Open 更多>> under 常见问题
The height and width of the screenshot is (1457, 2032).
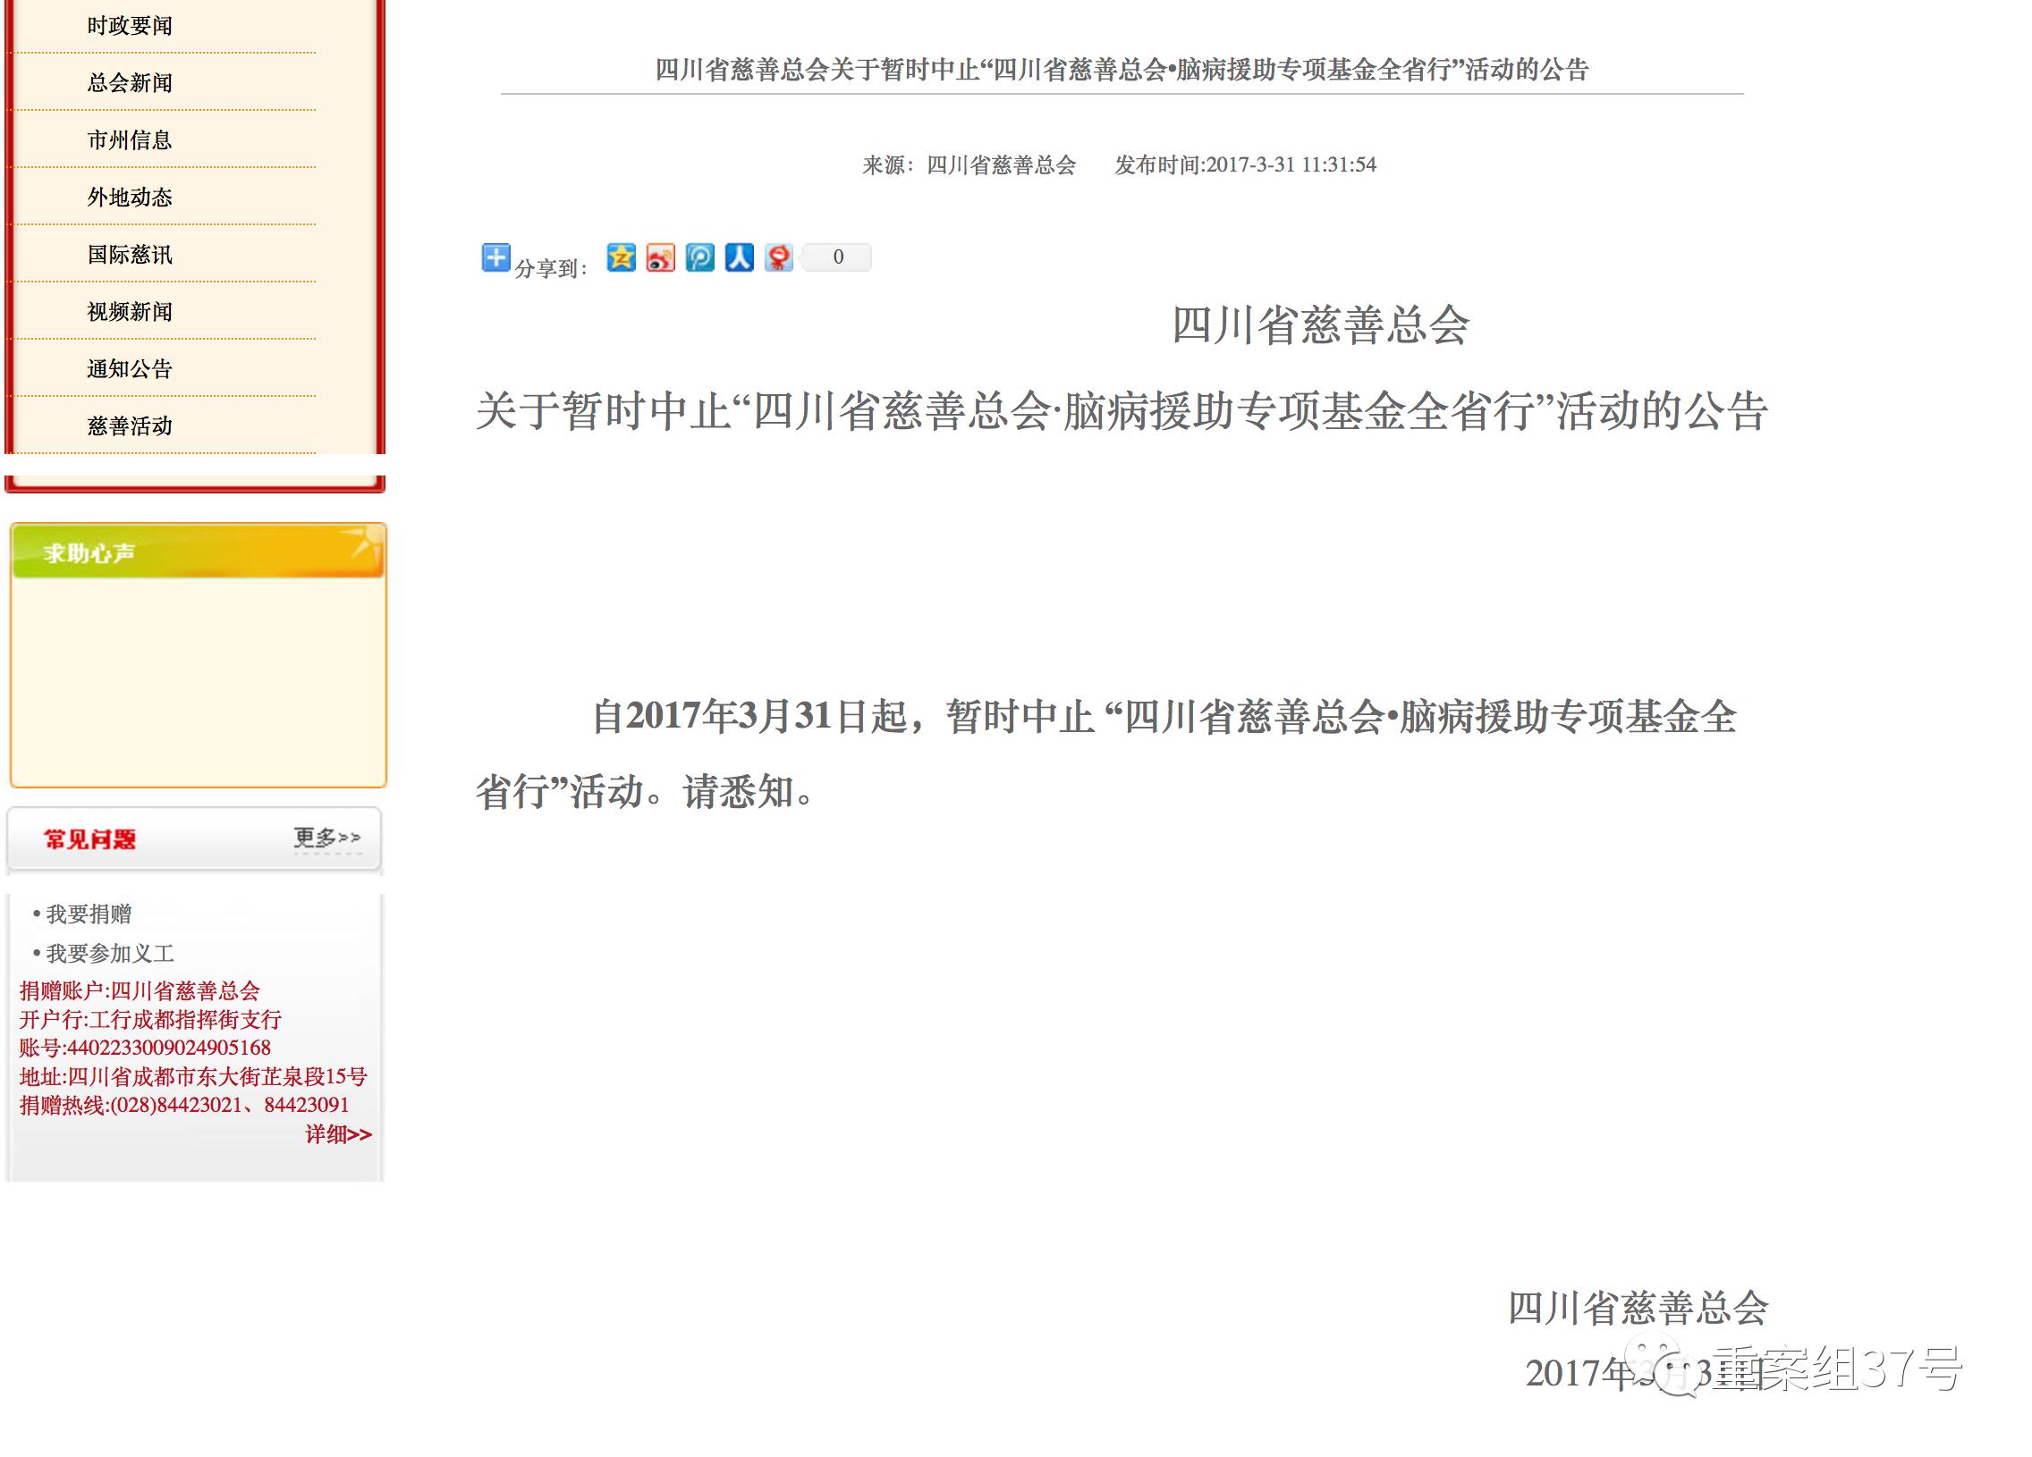coord(327,838)
